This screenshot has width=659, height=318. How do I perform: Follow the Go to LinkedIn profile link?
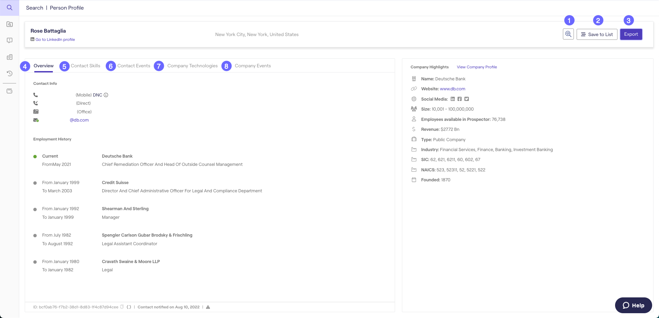(x=55, y=39)
